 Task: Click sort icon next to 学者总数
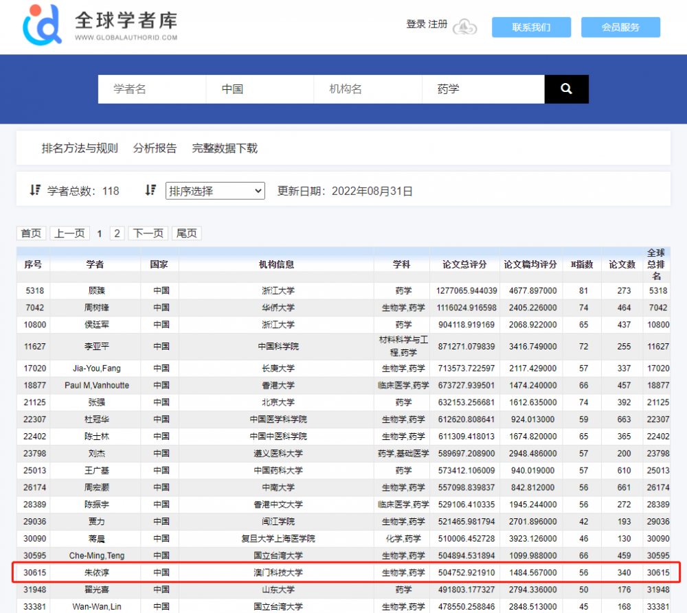[x=35, y=190]
